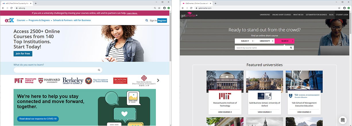Select the MIT featured university thumbnail

[x=225, y=82]
